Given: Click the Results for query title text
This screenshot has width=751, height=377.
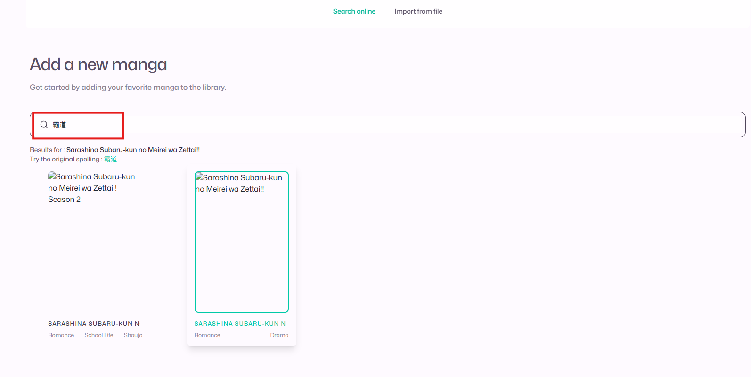Looking at the screenshot, I should click(133, 150).
